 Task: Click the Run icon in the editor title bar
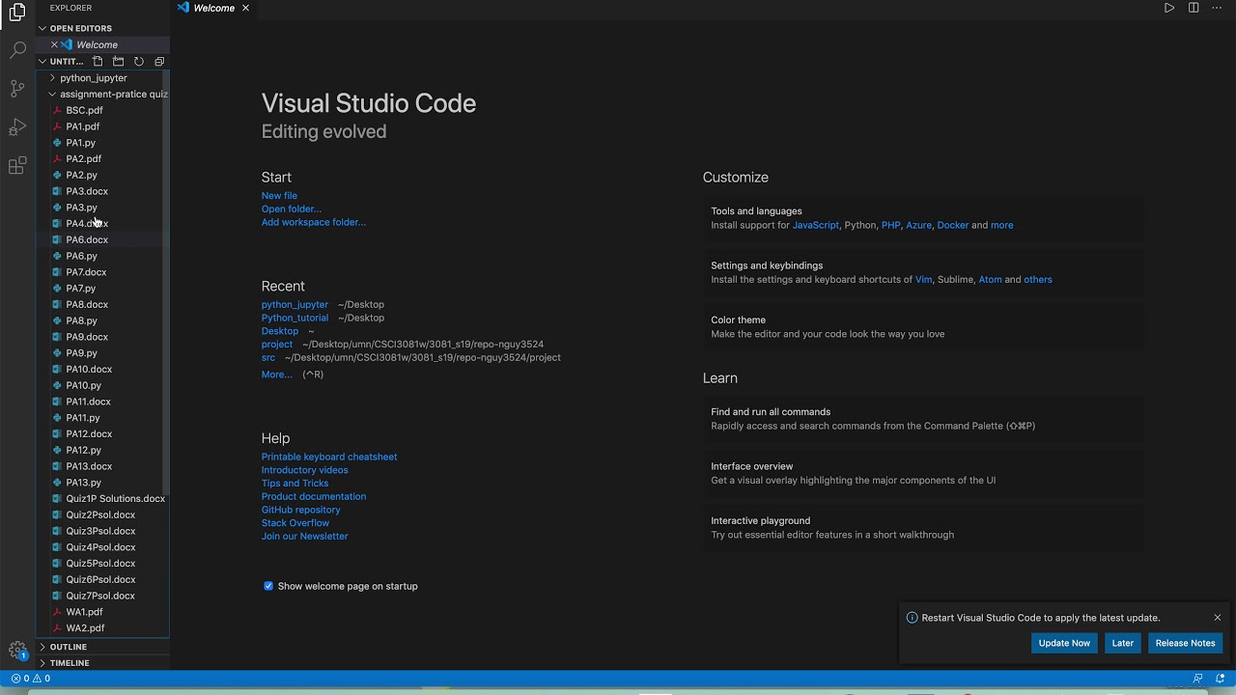pos(1169,8)
